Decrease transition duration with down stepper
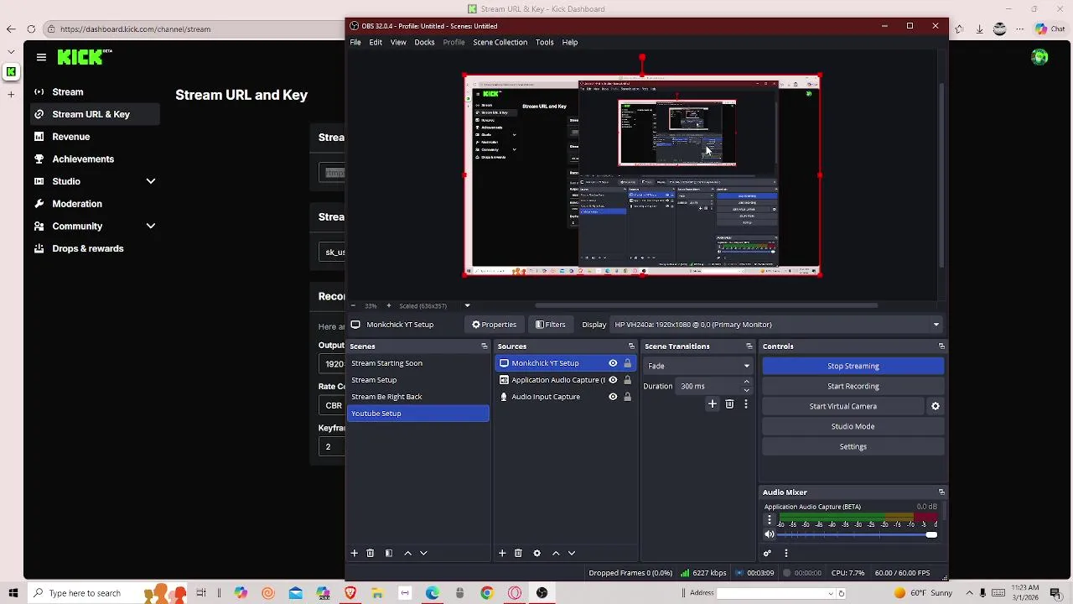 click(x=746, y=390)
